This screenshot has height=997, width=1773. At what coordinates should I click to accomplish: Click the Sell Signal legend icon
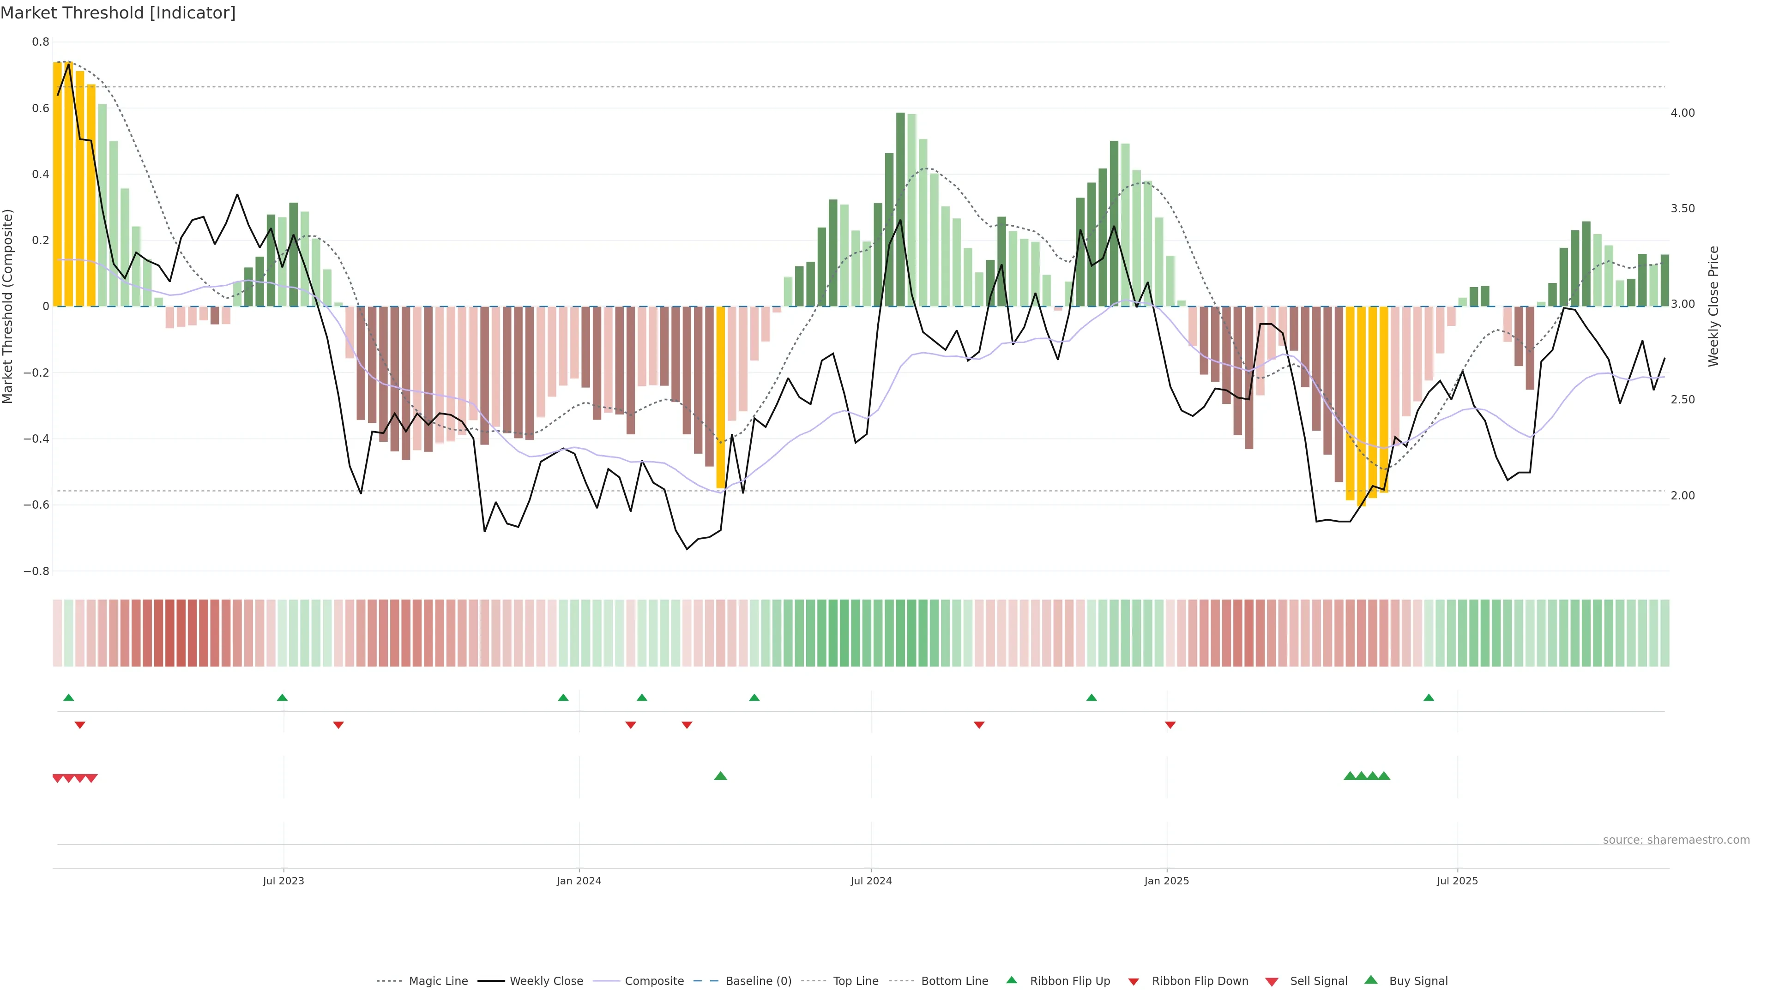tap(1271, 982)
